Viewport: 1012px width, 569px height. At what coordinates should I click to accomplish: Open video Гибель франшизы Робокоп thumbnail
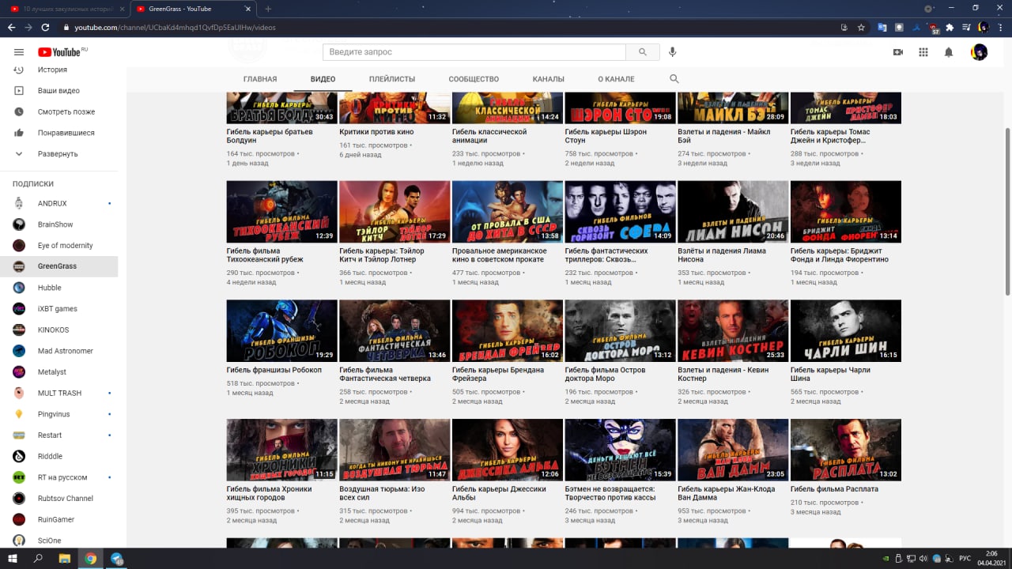(281, 330)
